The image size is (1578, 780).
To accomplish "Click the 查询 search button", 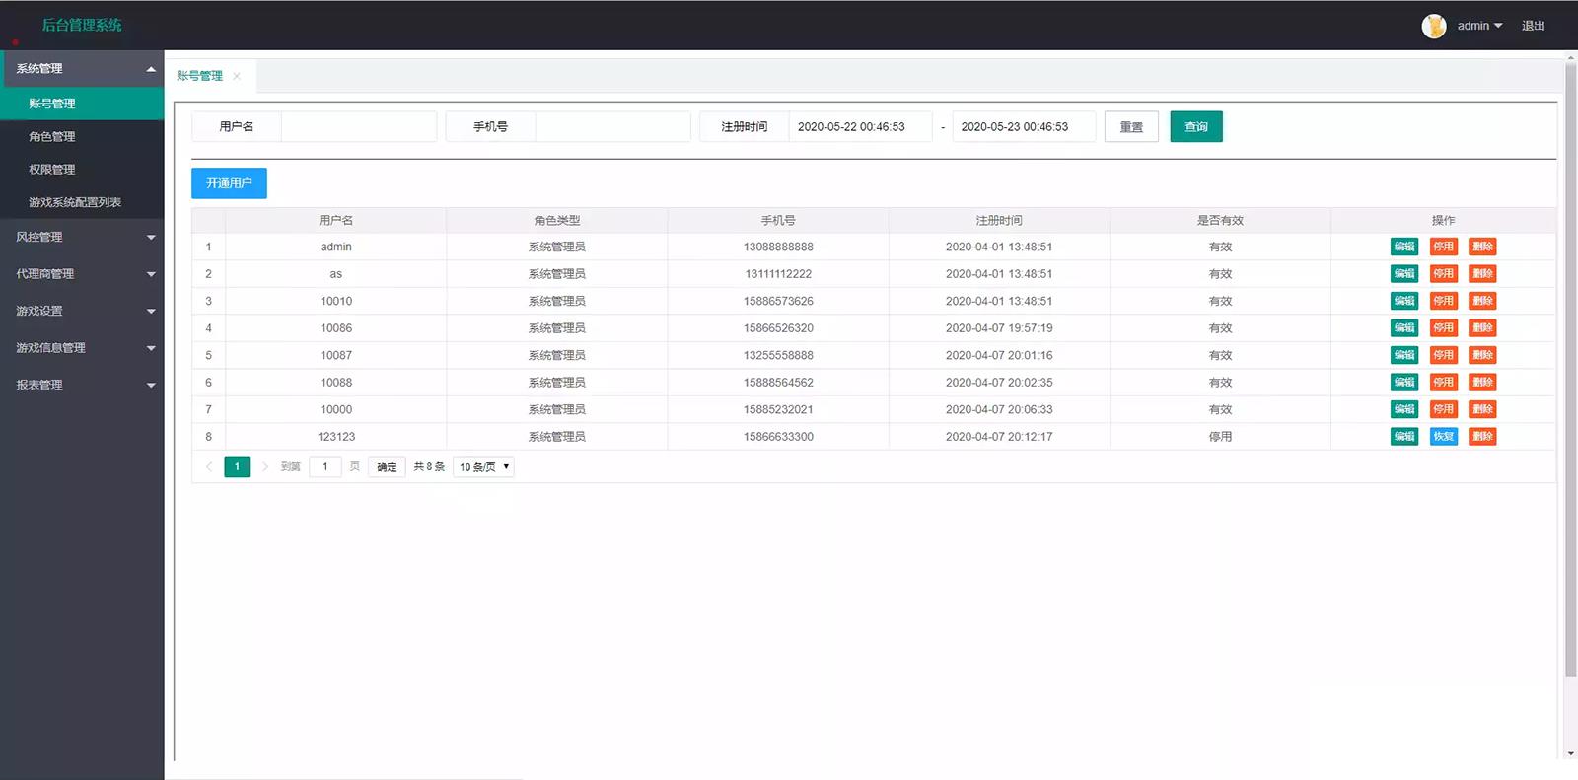I will (x=1195, y=127).
